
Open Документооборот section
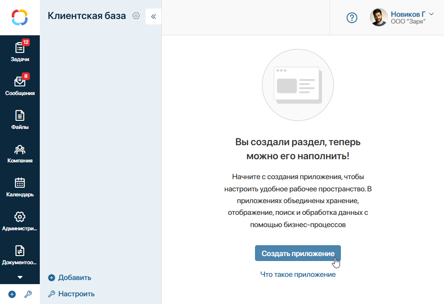pos(20,255)
